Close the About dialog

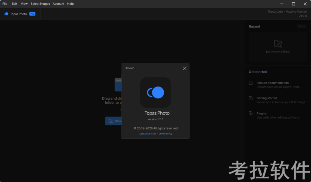(184, 68)
